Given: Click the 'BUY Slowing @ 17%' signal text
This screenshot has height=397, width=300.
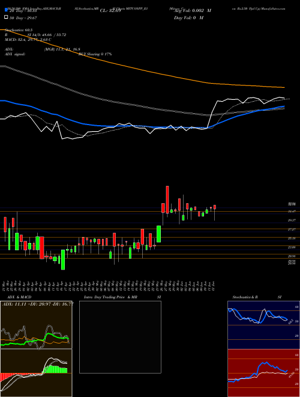Looking at the screenshot, I should click(95, 54).
